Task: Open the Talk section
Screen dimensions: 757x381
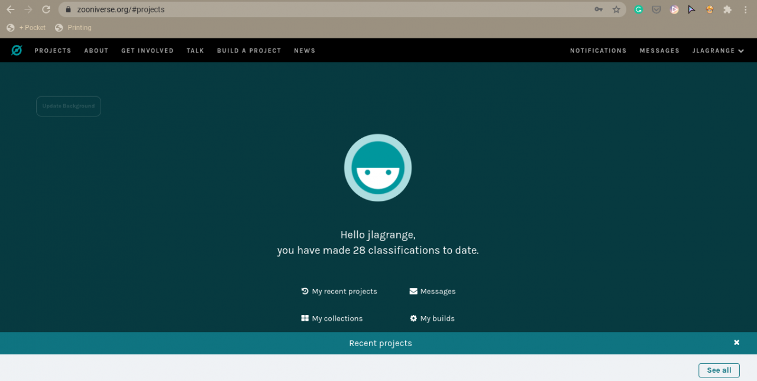Action: (x=195, y=51)
